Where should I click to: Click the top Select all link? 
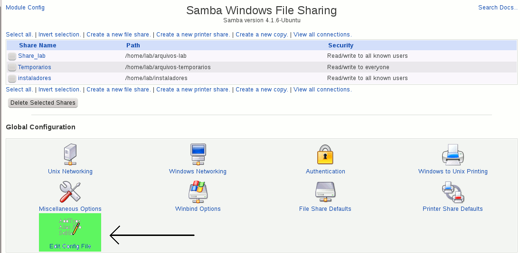(19, 35)
